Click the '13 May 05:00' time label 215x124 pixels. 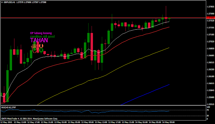pos(74,122)
